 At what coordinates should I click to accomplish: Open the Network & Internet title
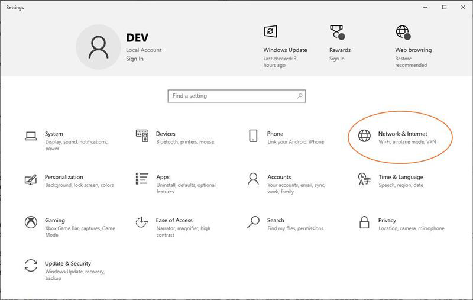[x=403, y=134]
